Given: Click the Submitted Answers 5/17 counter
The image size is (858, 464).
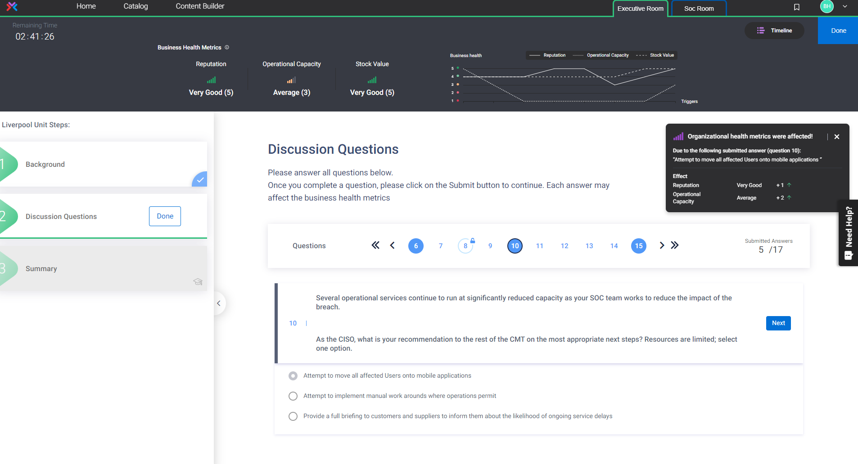Looking at the screenshot, I should [x=769, y=246].
